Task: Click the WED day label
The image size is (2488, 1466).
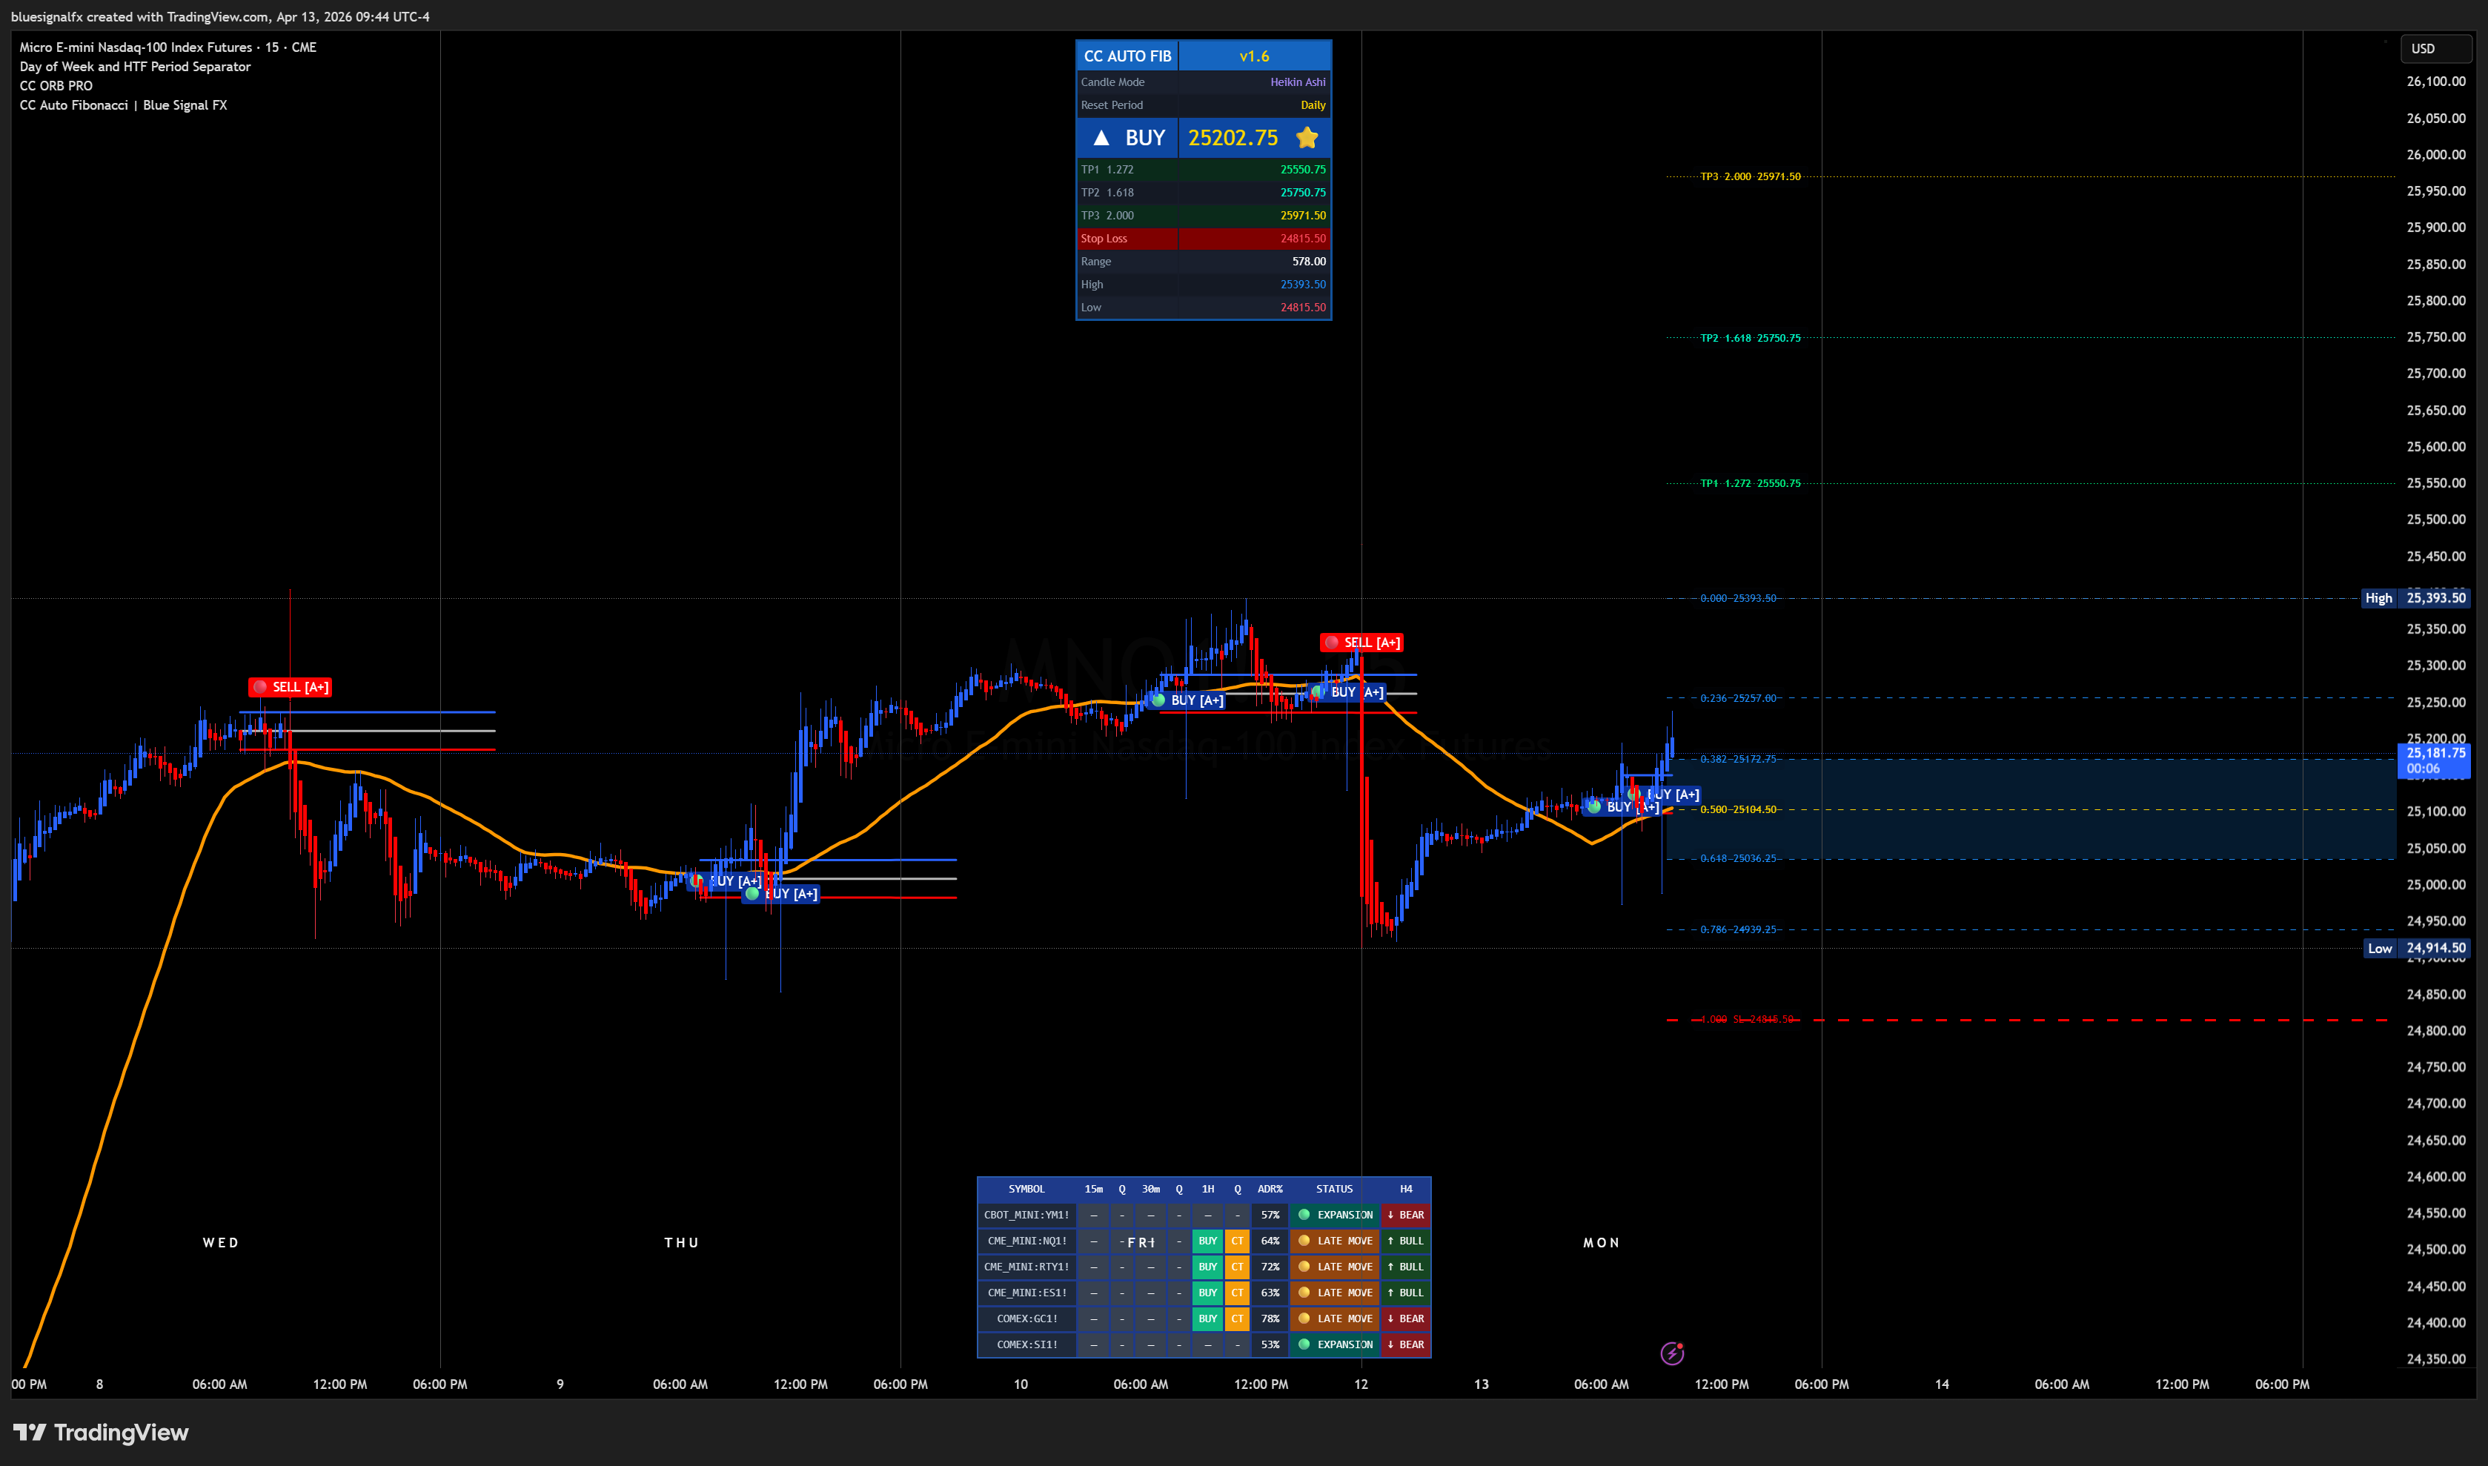Action: 220,1243
